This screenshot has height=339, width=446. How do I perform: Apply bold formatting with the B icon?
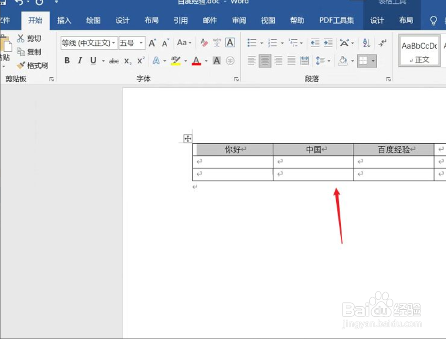67,61
